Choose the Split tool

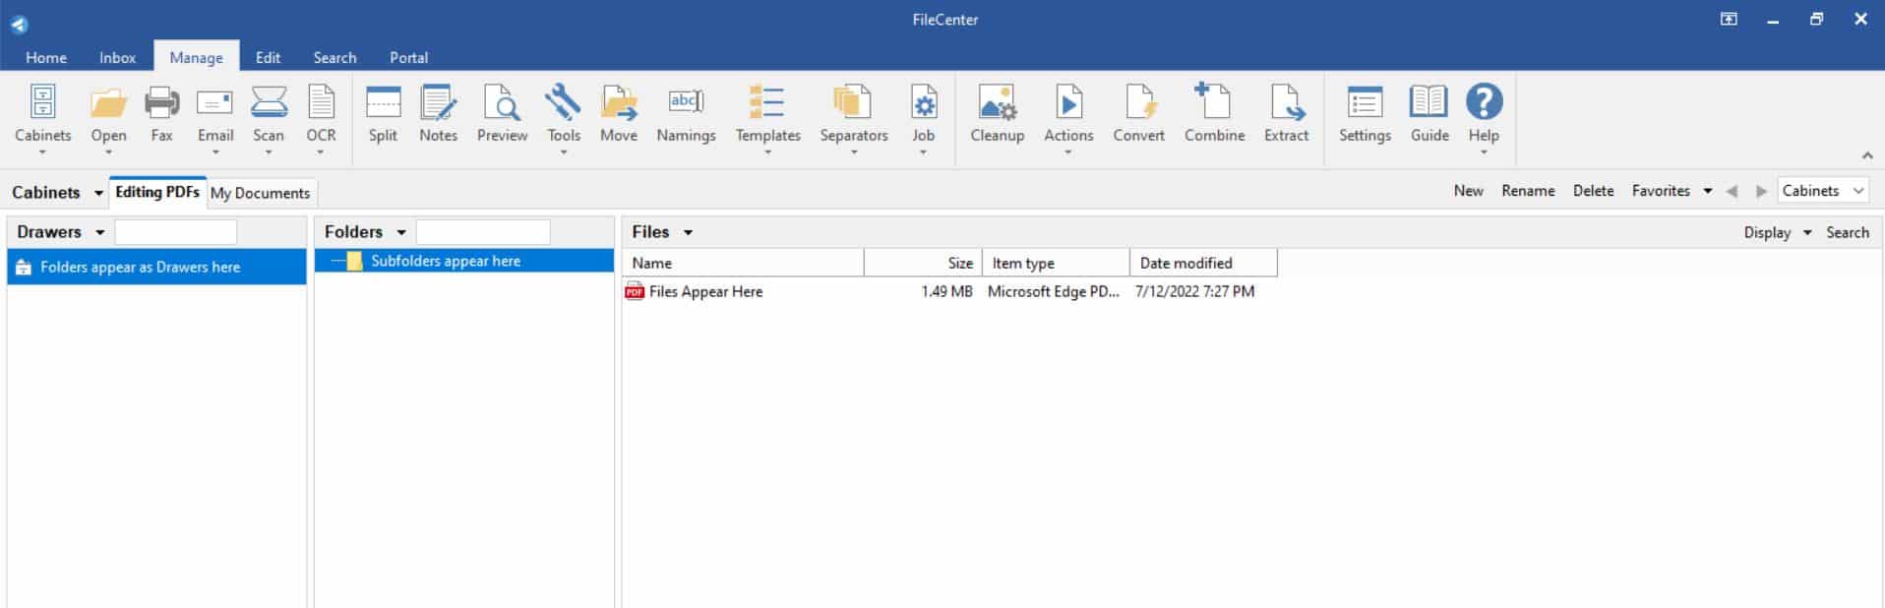point(383,102)
